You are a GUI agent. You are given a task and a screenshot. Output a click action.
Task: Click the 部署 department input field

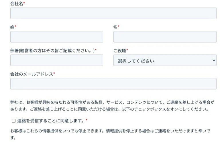click(56, 60)
